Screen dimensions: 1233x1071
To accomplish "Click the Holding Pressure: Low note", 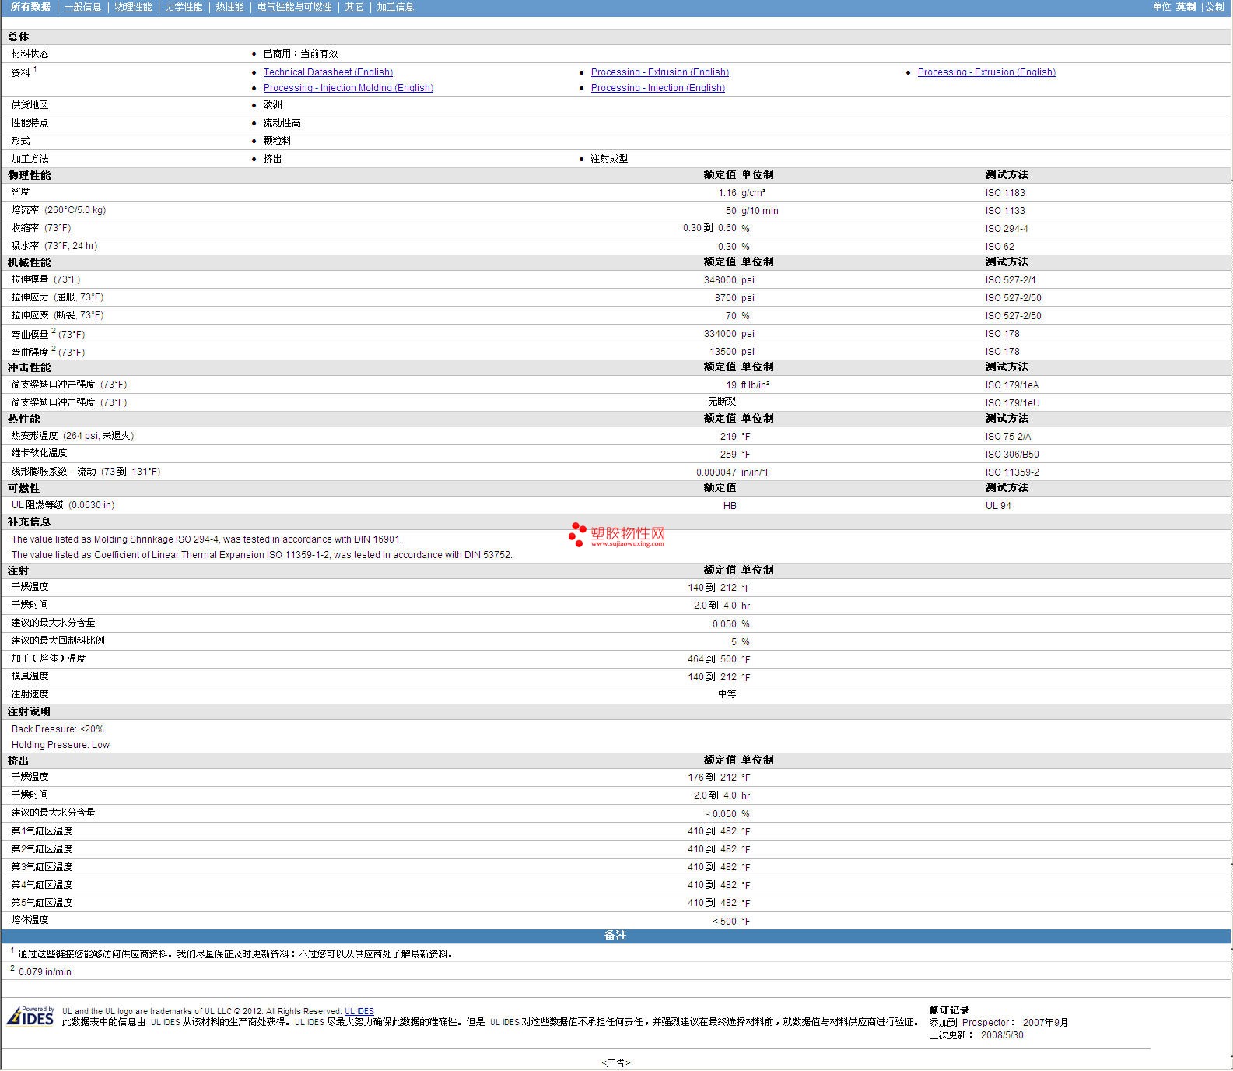I will (61, 745).
